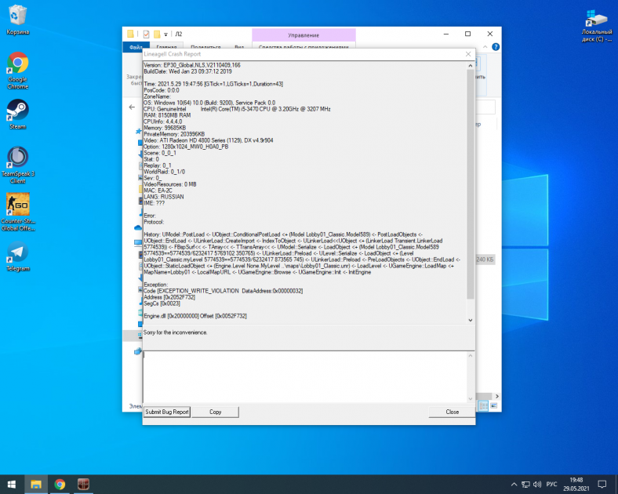Open the Local Disk (C) desktop shortcut
This screenshot has width=618, height=494.
pos(598,20)
